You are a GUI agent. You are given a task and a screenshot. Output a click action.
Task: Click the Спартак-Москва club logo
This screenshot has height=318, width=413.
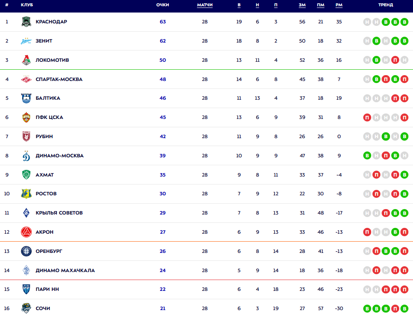pos(26,79)
